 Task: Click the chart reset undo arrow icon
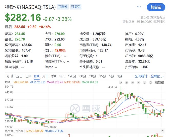121,83
